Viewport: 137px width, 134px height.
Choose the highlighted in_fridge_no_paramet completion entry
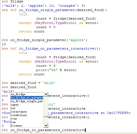27,98
